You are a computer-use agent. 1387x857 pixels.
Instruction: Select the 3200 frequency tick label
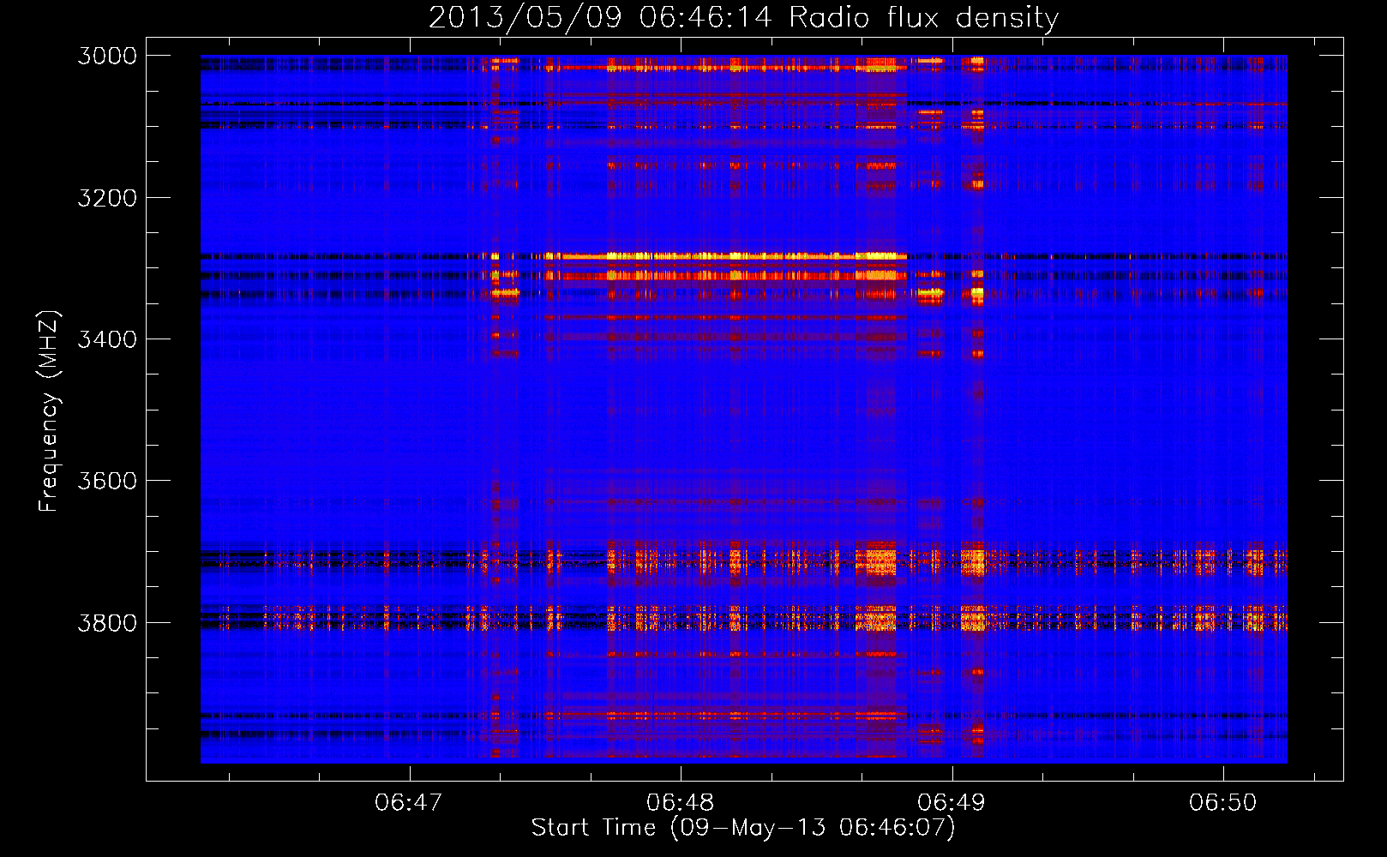coord(107,198)
